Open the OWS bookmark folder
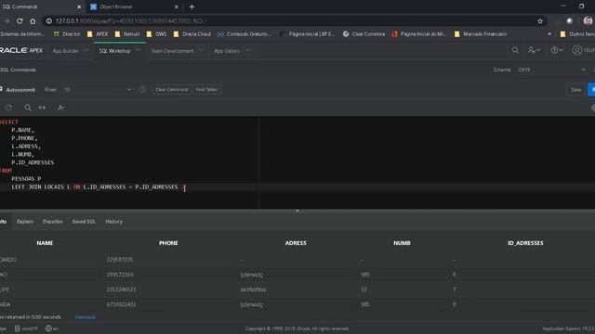This screenshot has height=334, width=595. [x=157, y=34]
